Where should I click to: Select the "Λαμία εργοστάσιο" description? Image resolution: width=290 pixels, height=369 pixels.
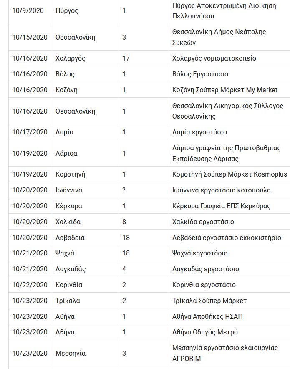pos(199,132)
